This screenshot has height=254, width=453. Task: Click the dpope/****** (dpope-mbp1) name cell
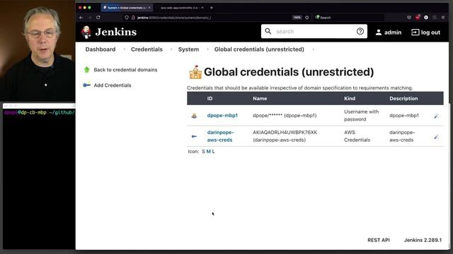285,115
